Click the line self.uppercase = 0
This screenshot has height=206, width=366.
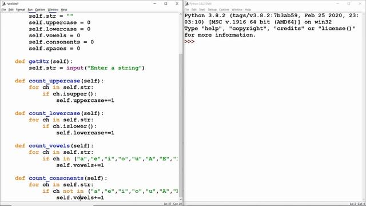[59, 23]
